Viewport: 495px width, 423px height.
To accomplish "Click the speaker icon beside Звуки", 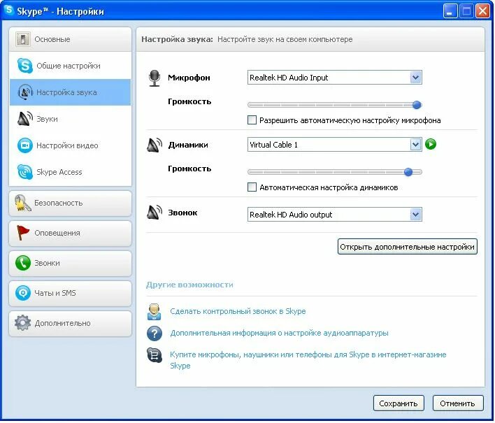I will coord(25,119).
